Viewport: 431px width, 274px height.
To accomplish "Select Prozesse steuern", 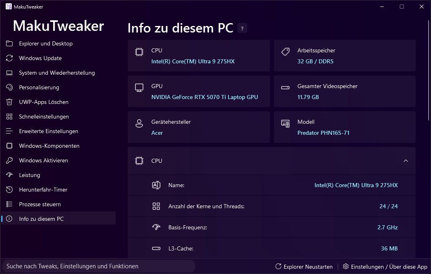I will (x=58, y=204).
